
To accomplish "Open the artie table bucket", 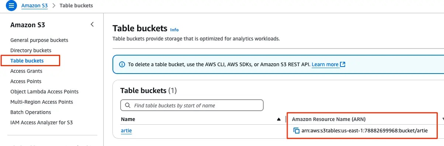I will coord(126,131).
